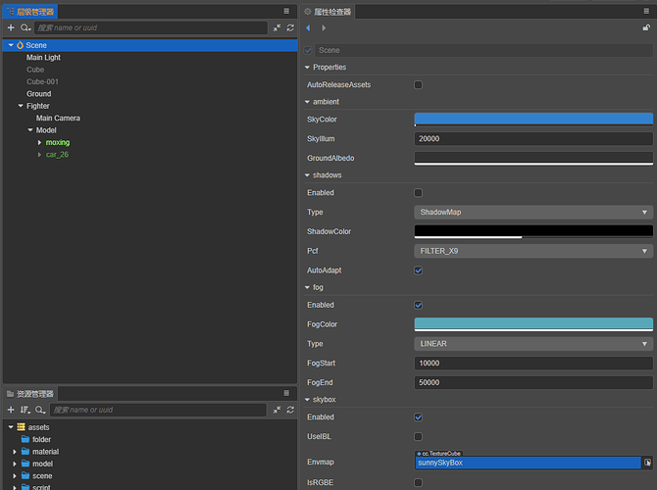Screen dimensions: 657x490
Task: Expand the moxing node
Action: coord(39,142)
